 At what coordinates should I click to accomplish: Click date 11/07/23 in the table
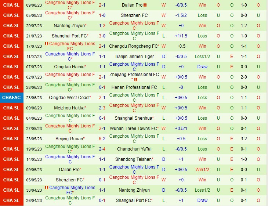(x=34, y=57)
